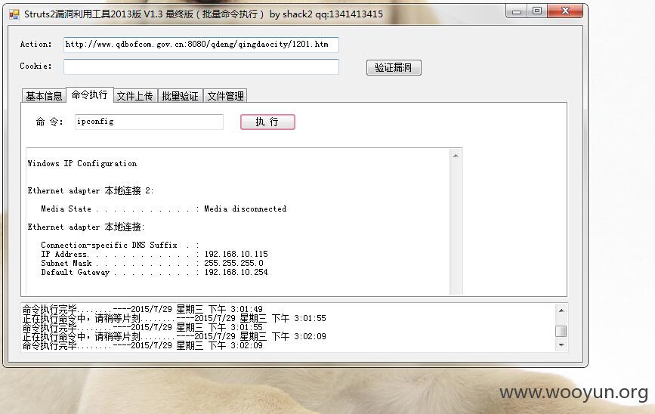This screenshot has height=414, width=655.
Task: Click the Action URL input field
Action: tap(201, 45)
